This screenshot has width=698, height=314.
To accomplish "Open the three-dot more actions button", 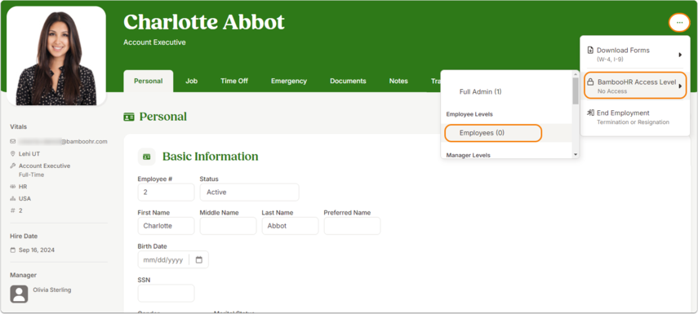I will tap(679, 22).
